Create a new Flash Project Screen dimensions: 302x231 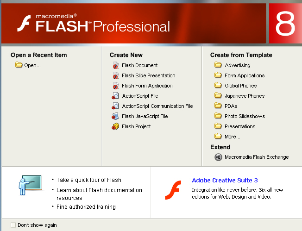click(136, 127)
